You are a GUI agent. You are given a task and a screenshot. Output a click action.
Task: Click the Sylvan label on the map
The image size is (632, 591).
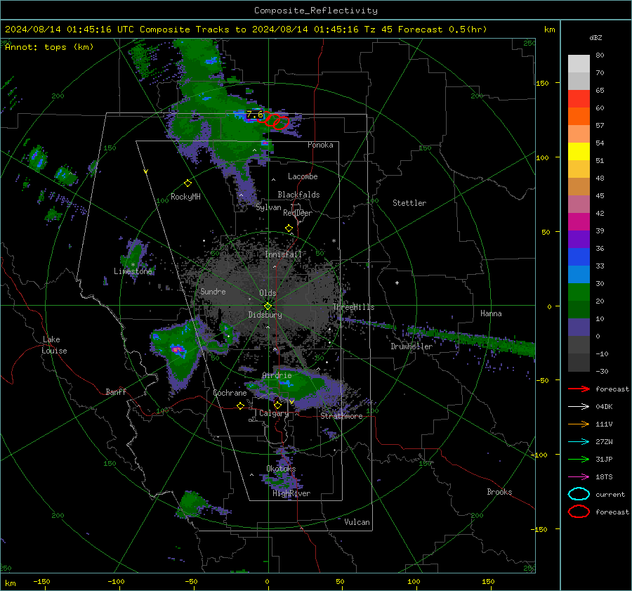click(268, 207)
